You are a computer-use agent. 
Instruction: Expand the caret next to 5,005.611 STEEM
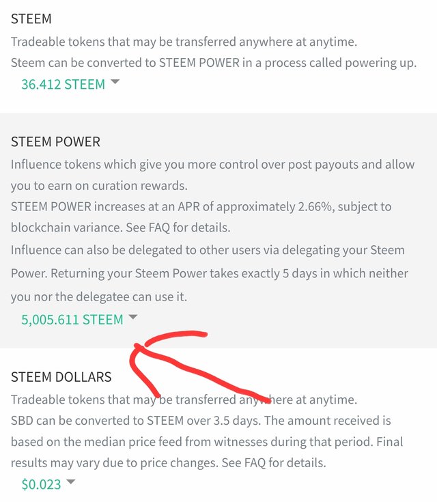(133, 317)
